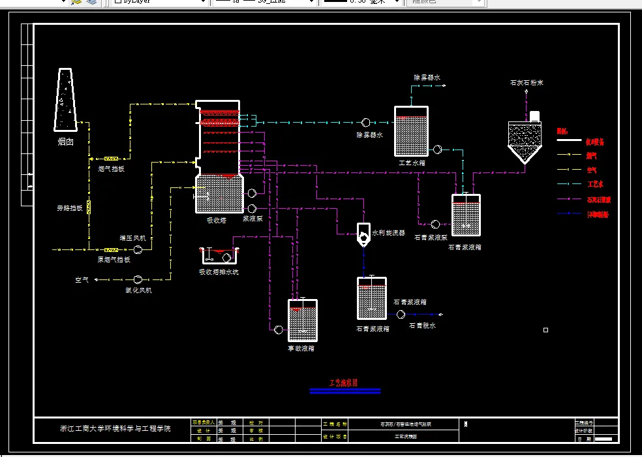This screenshot has height=457, width=642.
Task: Click the 空气 label next to the inlet arrow
Action: (x=82, y=280)
